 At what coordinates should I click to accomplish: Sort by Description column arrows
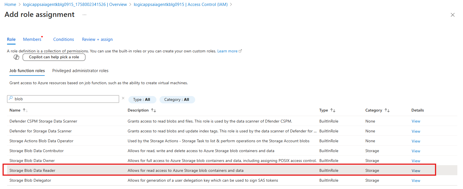click(x=153, y=110)
